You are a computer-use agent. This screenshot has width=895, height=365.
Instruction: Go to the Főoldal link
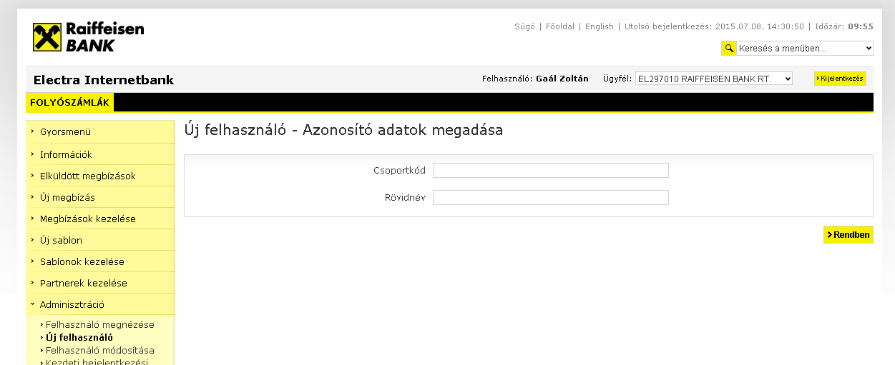click(560, 26)
